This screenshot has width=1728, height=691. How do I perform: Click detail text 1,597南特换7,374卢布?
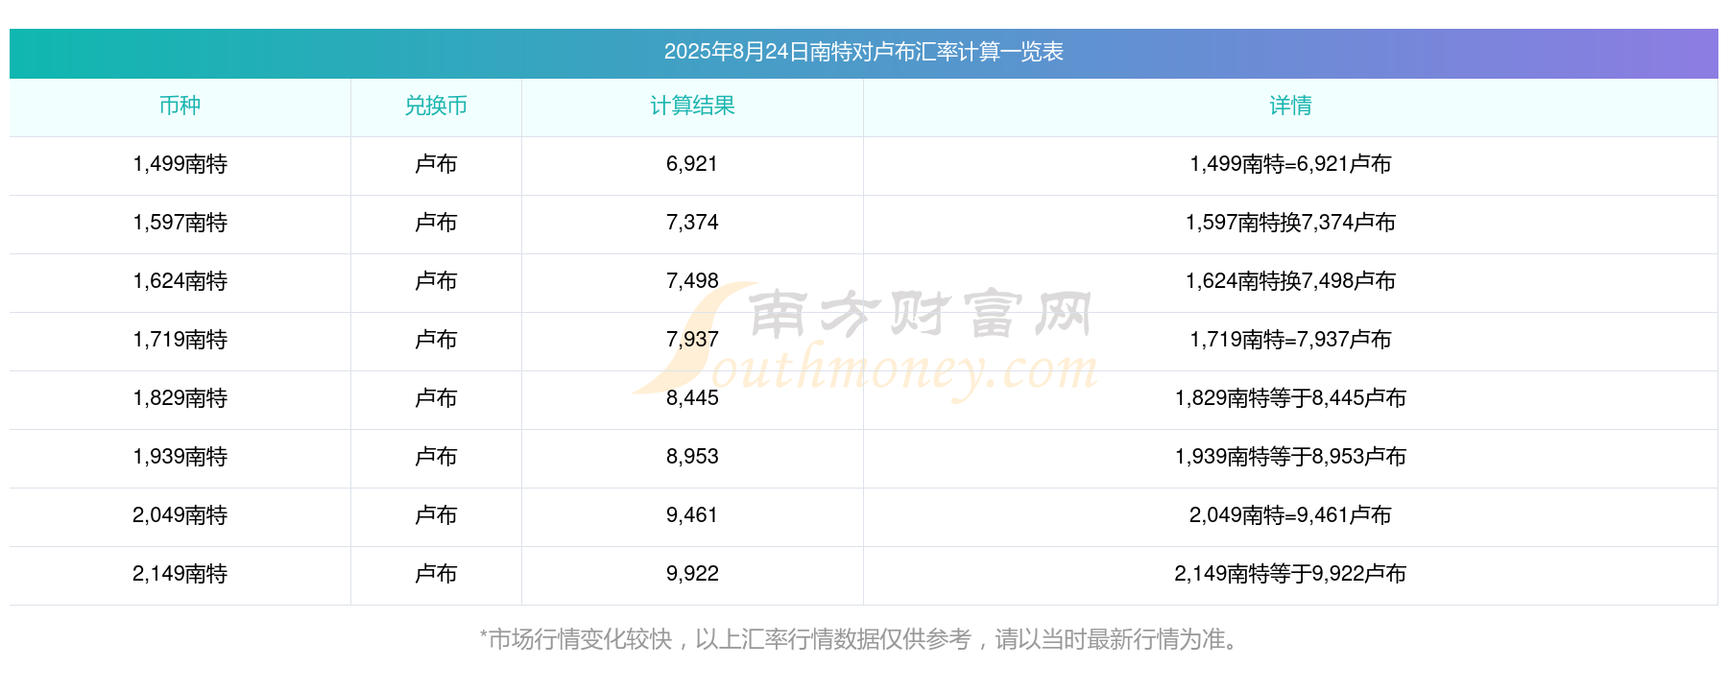coord(1290,223)
